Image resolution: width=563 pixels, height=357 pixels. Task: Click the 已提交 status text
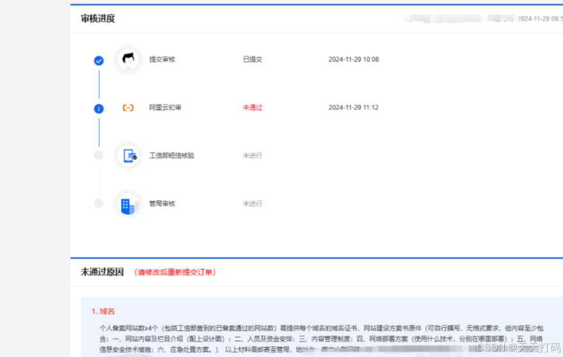click(253, 59)
